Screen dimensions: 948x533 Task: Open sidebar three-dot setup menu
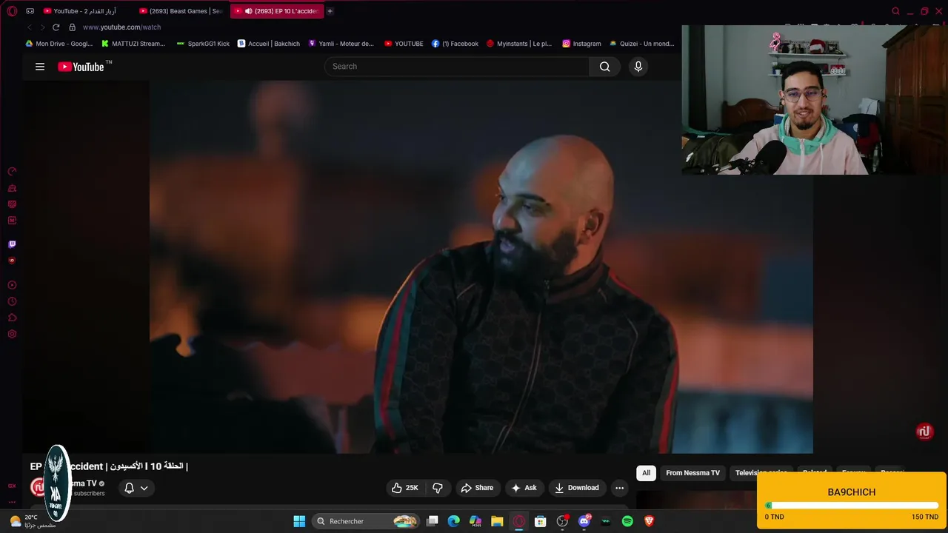(x=12, y=502)
